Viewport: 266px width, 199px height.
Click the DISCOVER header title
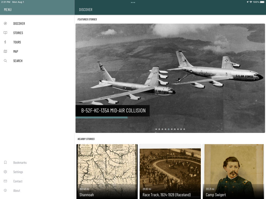(86, 10)
